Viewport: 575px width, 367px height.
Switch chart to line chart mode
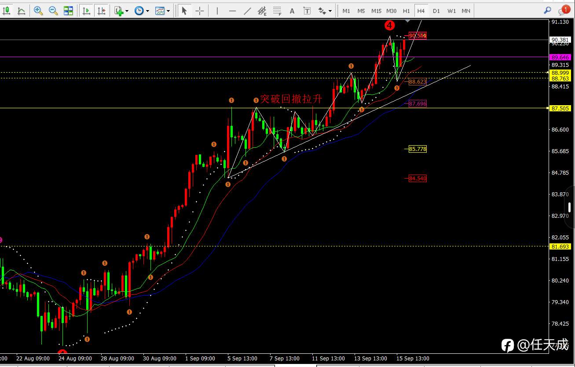[x=21, y=11]
